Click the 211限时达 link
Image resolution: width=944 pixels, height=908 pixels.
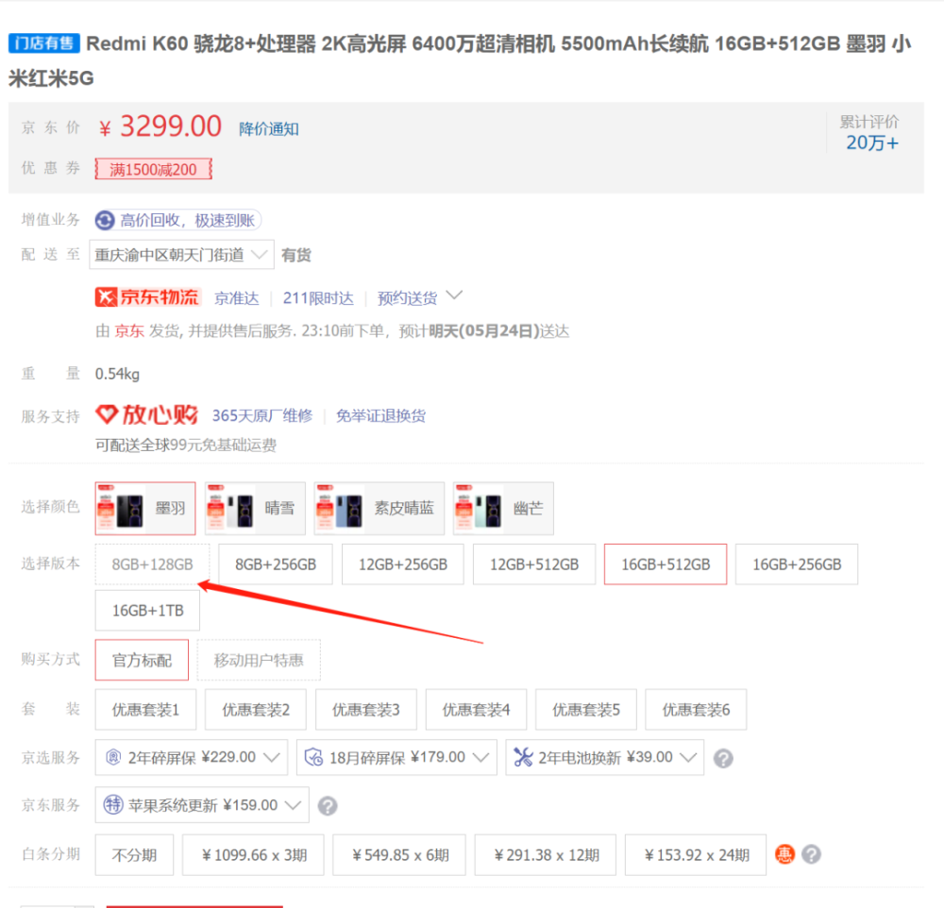click(318, 298)
